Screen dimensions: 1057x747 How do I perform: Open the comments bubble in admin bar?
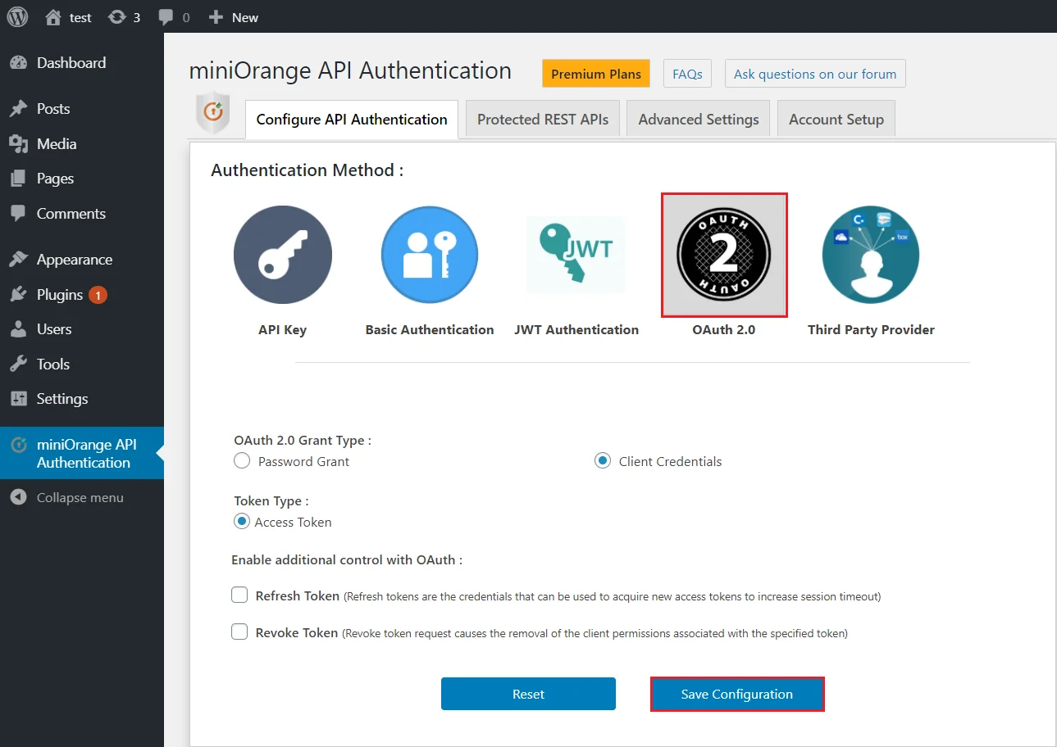166,16
